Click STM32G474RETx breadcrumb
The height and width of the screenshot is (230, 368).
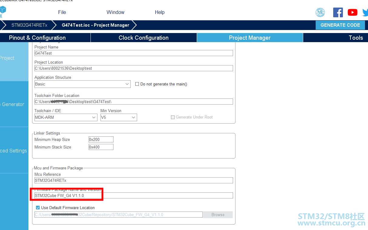pyautogui.click(x=29, y=25)
